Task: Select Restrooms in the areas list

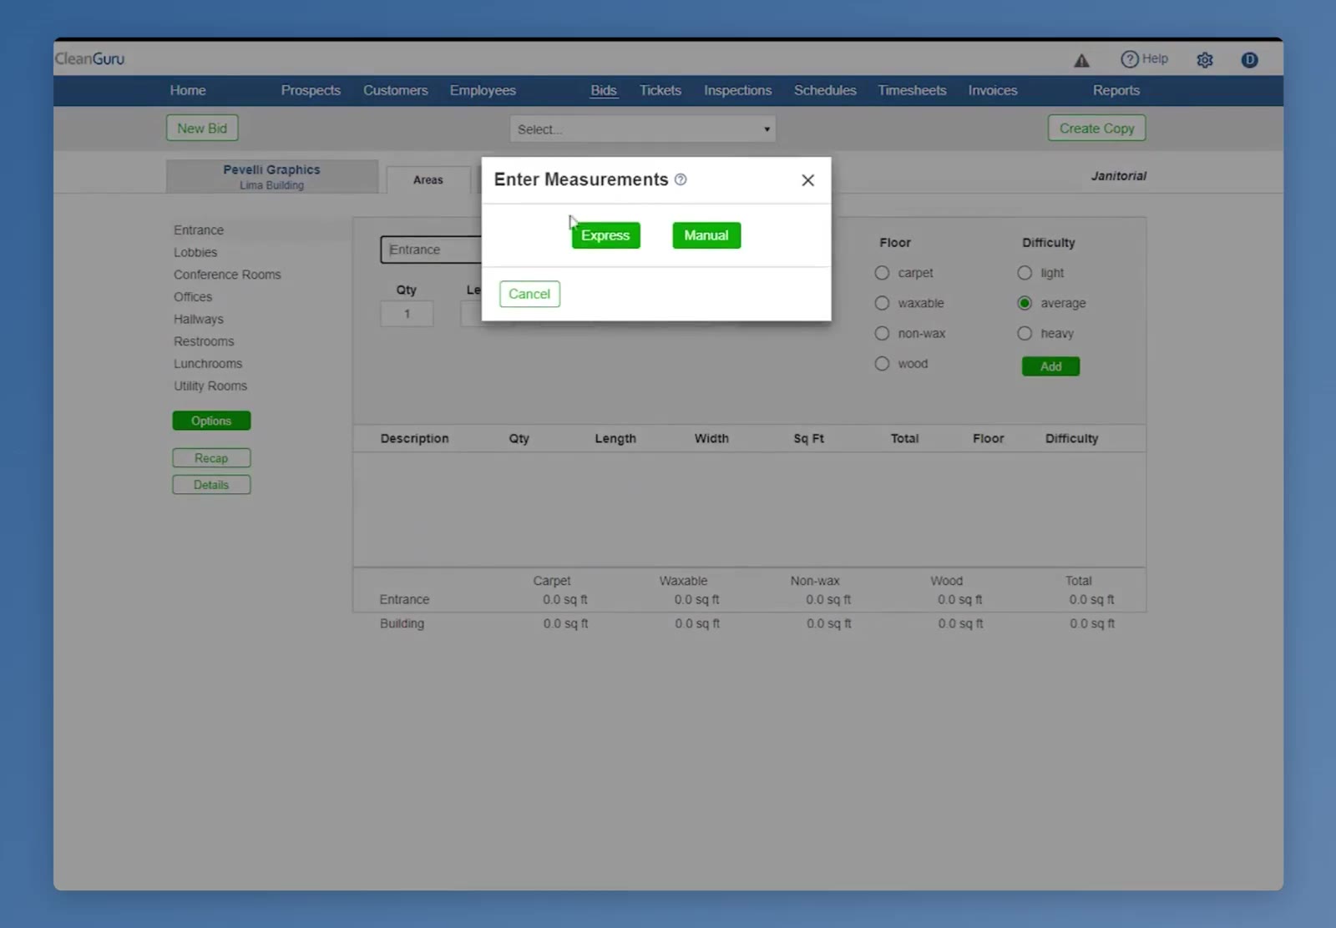Action: [x=204, y=341]
